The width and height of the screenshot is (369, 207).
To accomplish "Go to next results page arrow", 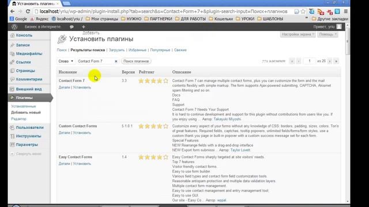I will tap(330, 61).
